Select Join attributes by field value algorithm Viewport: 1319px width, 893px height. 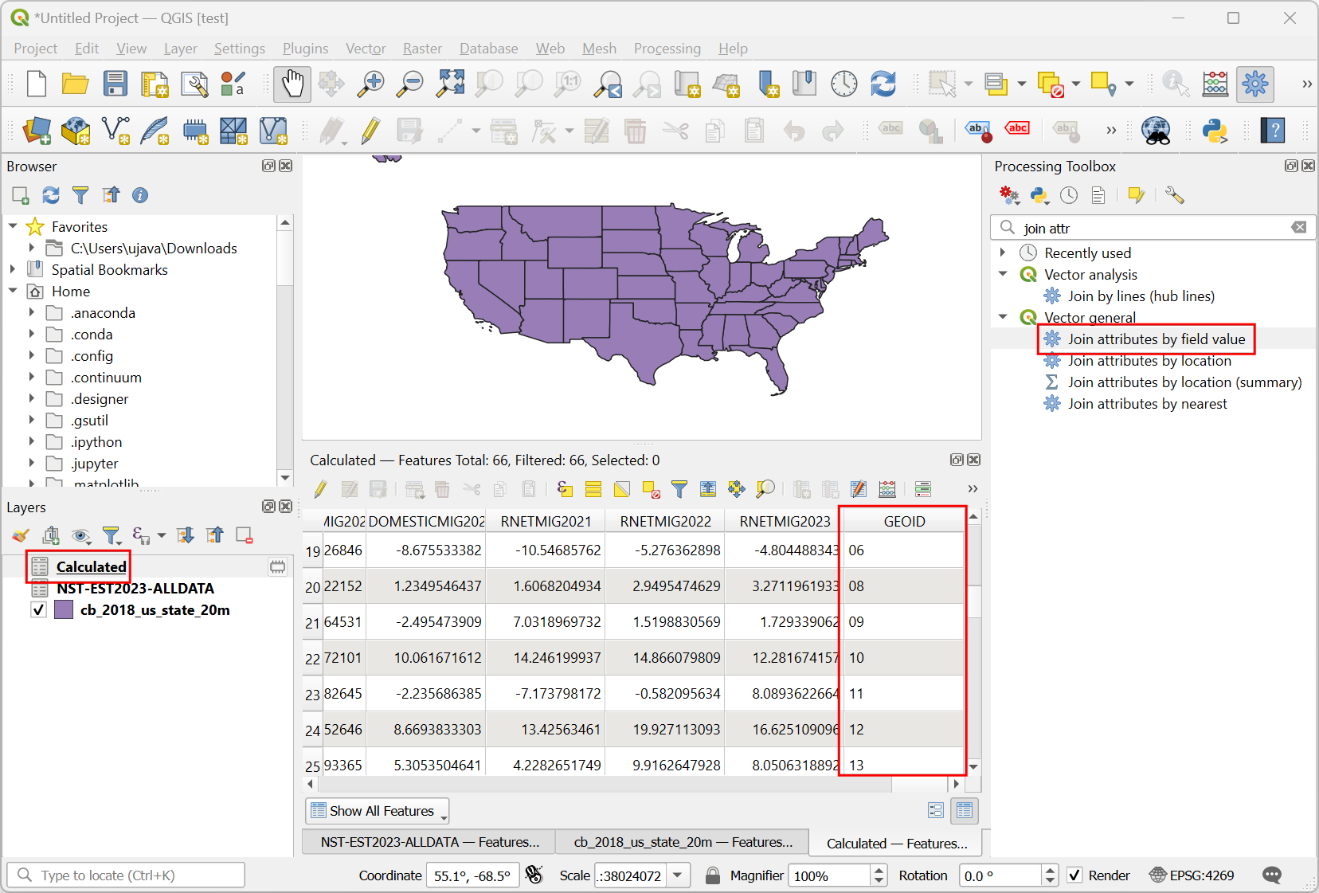tap(1156, 339)
